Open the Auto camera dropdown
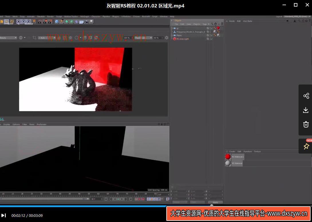312x222 pixels. point(47,38)
